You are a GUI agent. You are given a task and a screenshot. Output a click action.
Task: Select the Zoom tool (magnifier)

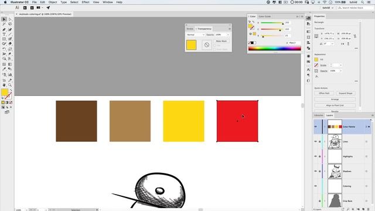click(10, 85)
